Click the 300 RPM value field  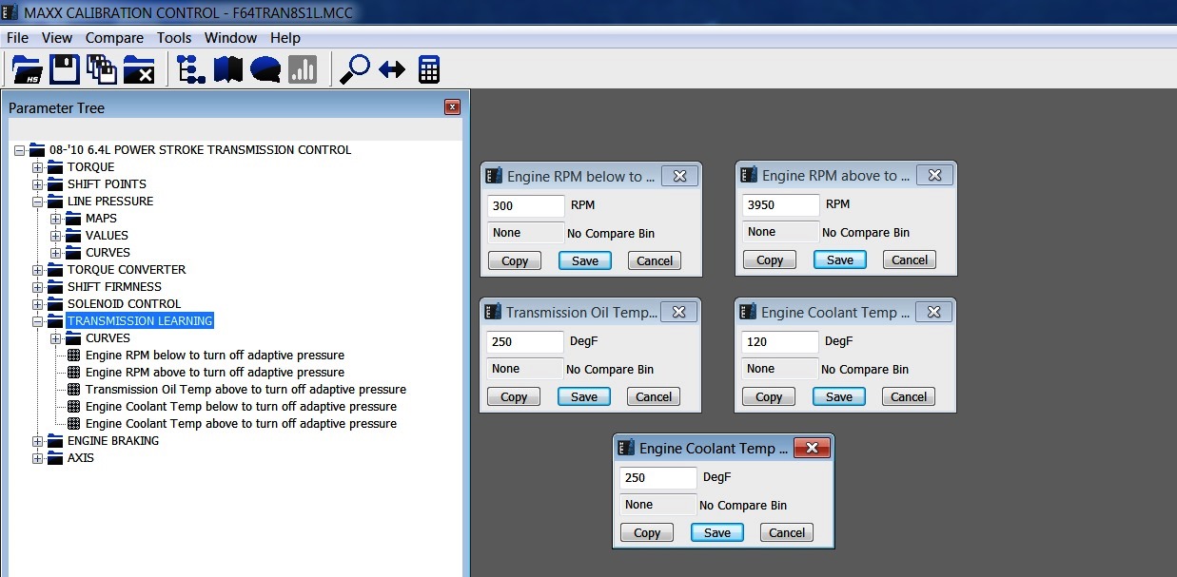click(x=526, y=205)
